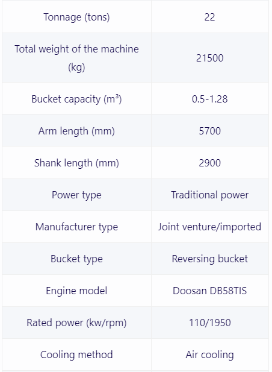Viewport: 272px width, 372px height.
Task: Select the 0.5-1.28 bucket capacity value
Action: click(x=210, y=99)
